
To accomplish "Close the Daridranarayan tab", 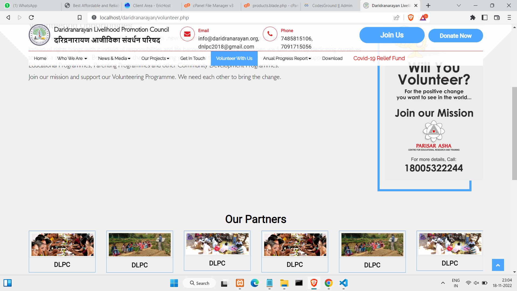I will tap(416, 5).
